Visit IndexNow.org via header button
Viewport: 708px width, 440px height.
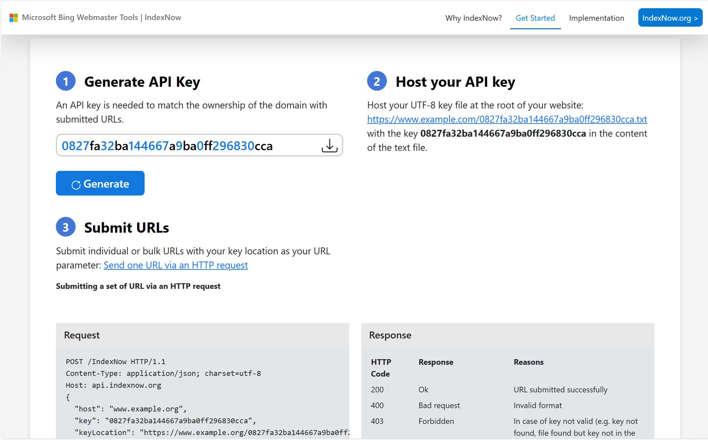coord(670,18)
